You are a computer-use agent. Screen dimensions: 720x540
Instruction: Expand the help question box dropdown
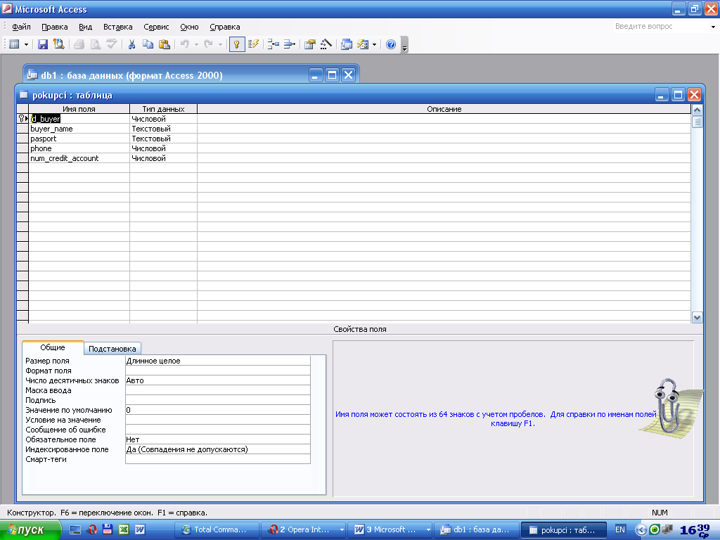click(x=712, y=27)
